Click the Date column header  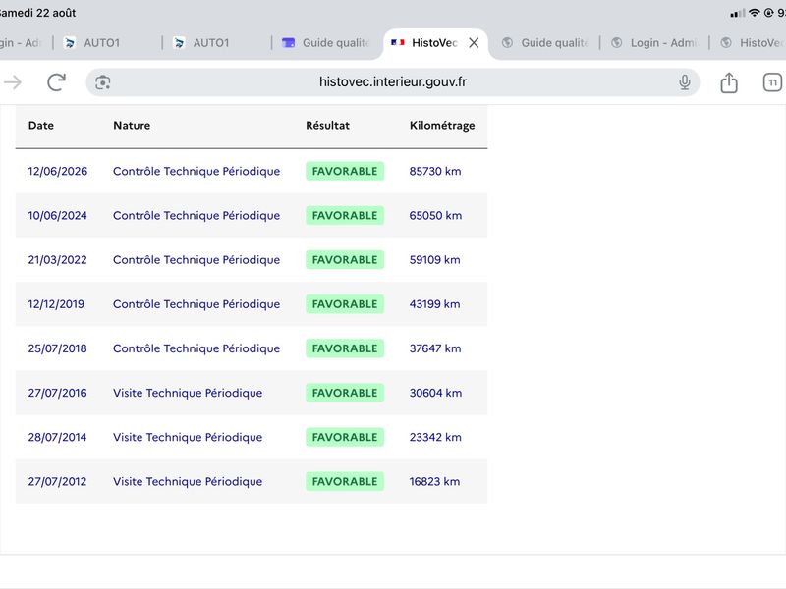click(x=40, y=126)
